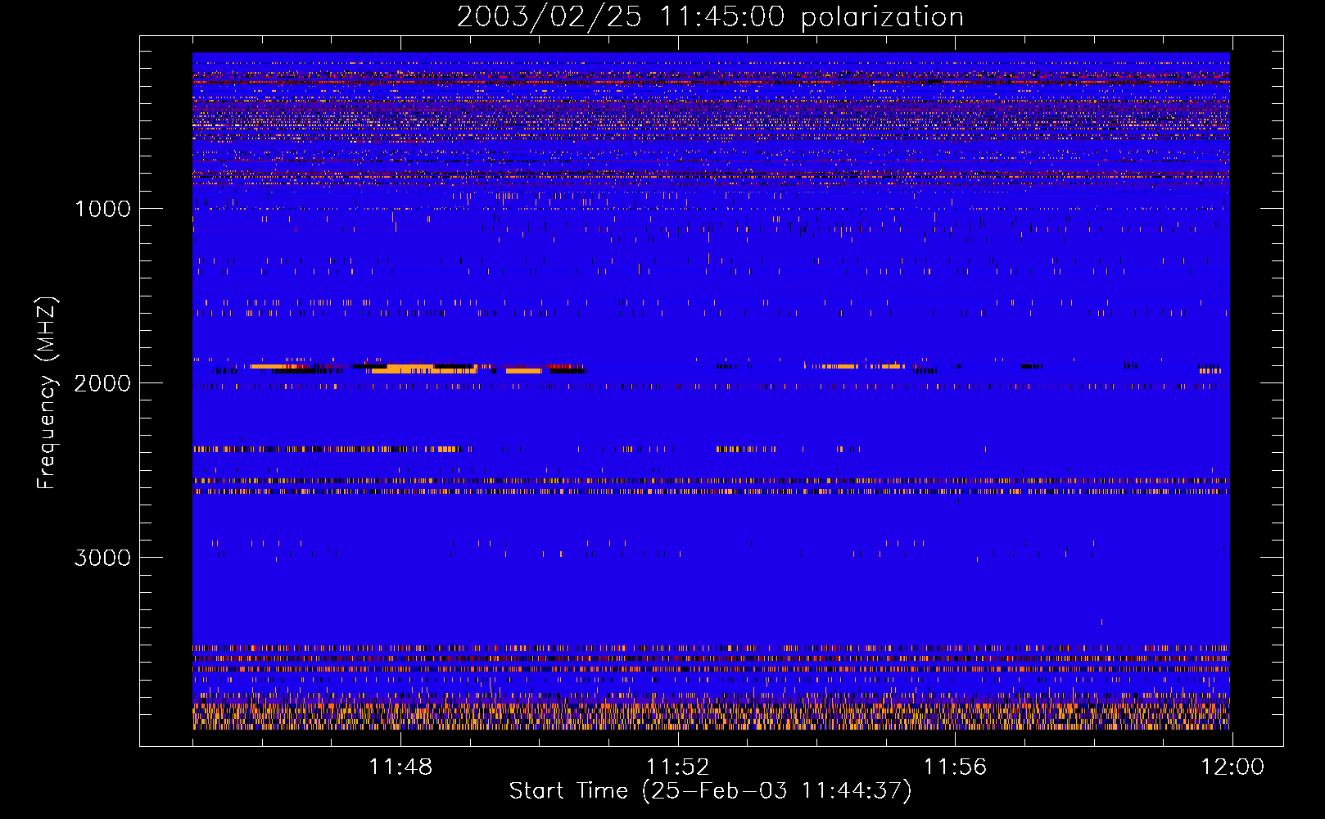Click the 12:00 time axis label
This screenshot has height=819, width=1325.
1232,767
